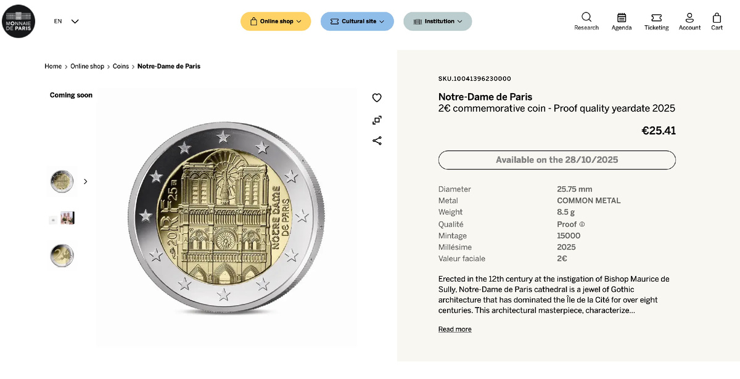
Task: Show next image with the arrow chevron
Action: pyautogui.click(x=85, y=181)
